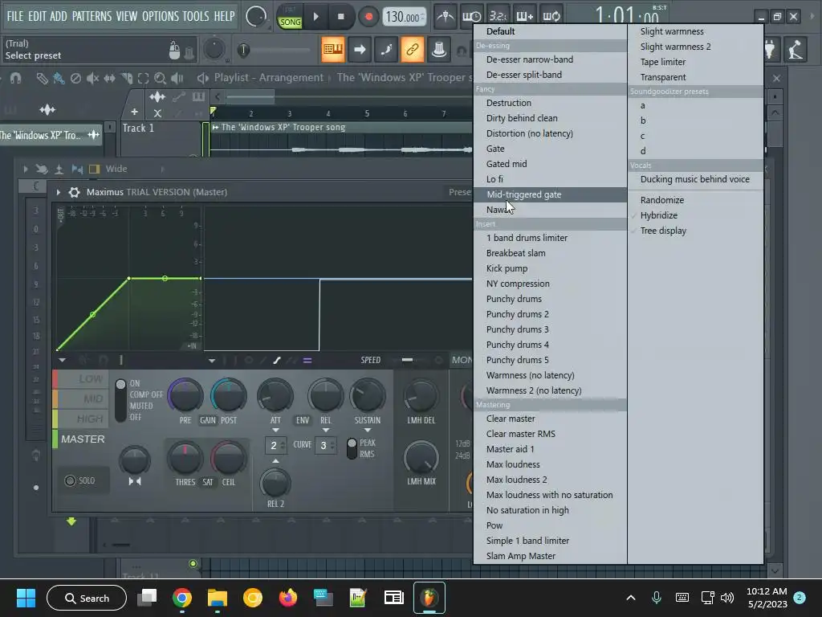Screen dimensions: 822x617
Task: Open the metronome icon in the top toolbar
Action: (445, 16)
